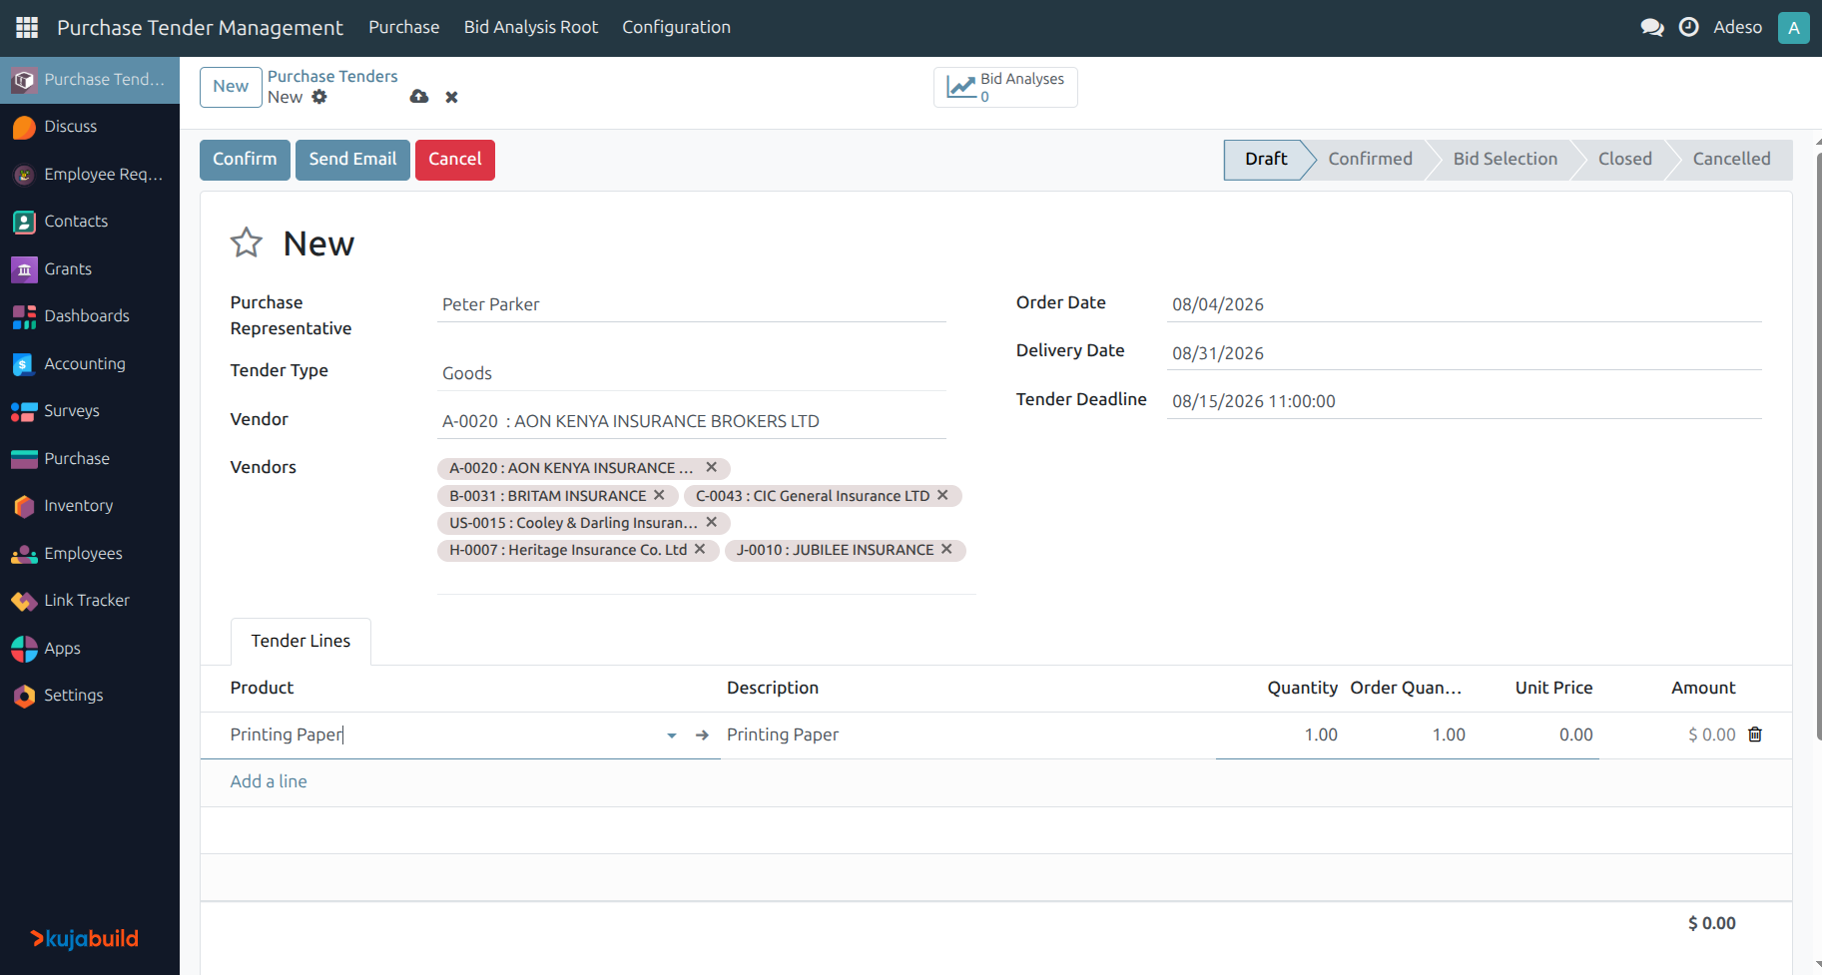
Task: Edit the Tender Deadline field
Action: [x=1465, y=401]
